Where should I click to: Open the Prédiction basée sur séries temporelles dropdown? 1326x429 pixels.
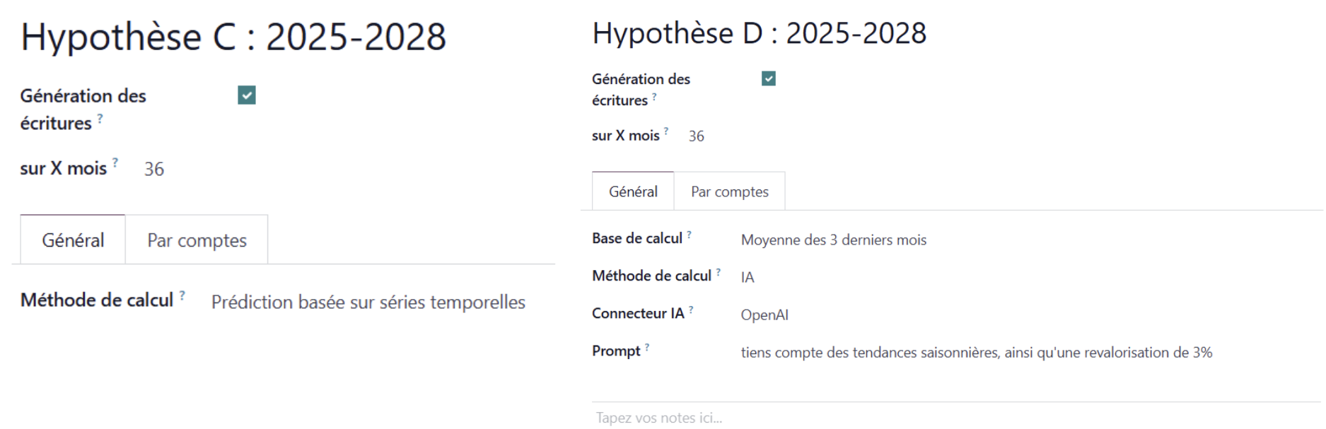click(x=368, y=302)
